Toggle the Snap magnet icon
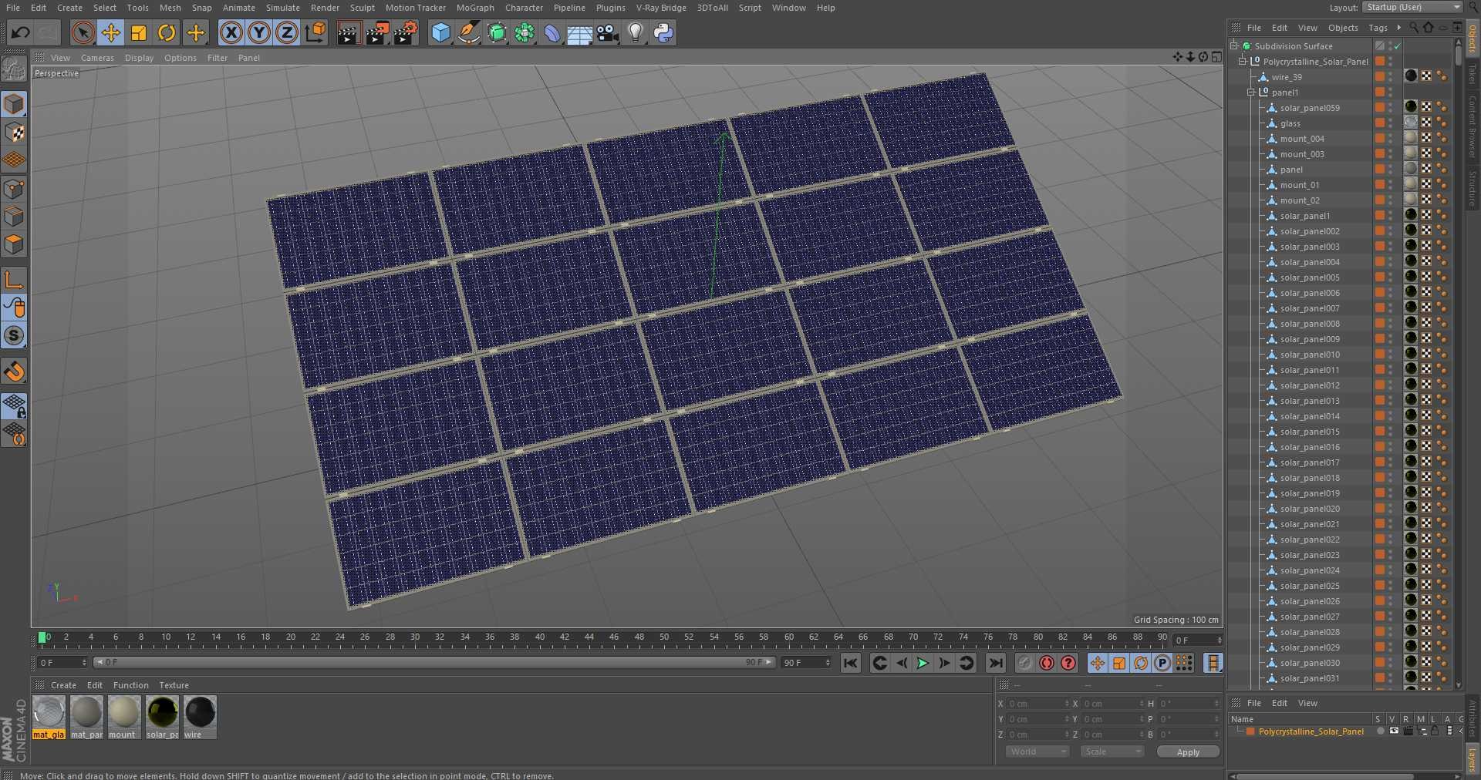This screenshot has height=780, width=1481. pos(14,371)
